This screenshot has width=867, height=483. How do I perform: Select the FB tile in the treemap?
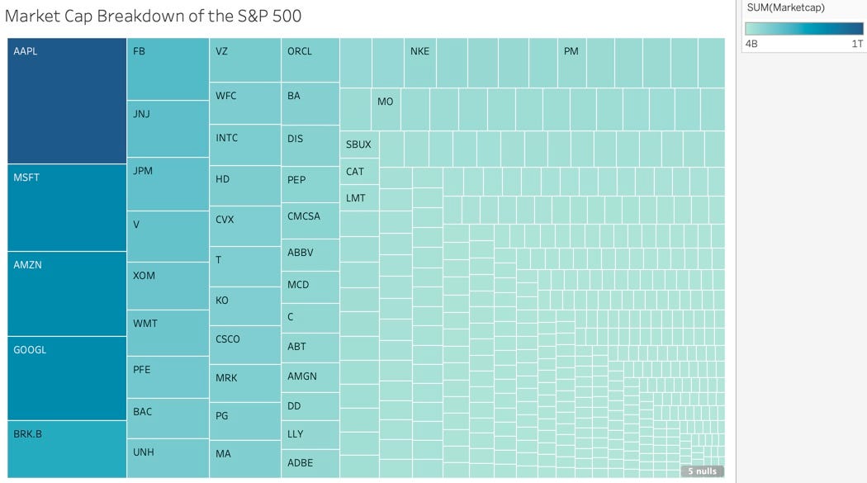click(x=168, y=69)
